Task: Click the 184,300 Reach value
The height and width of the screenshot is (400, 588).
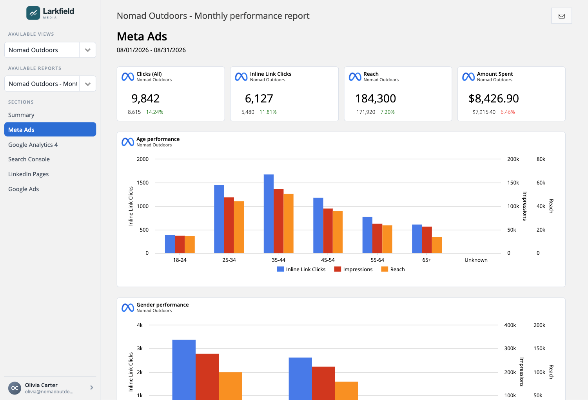Action: click(376, 99)
